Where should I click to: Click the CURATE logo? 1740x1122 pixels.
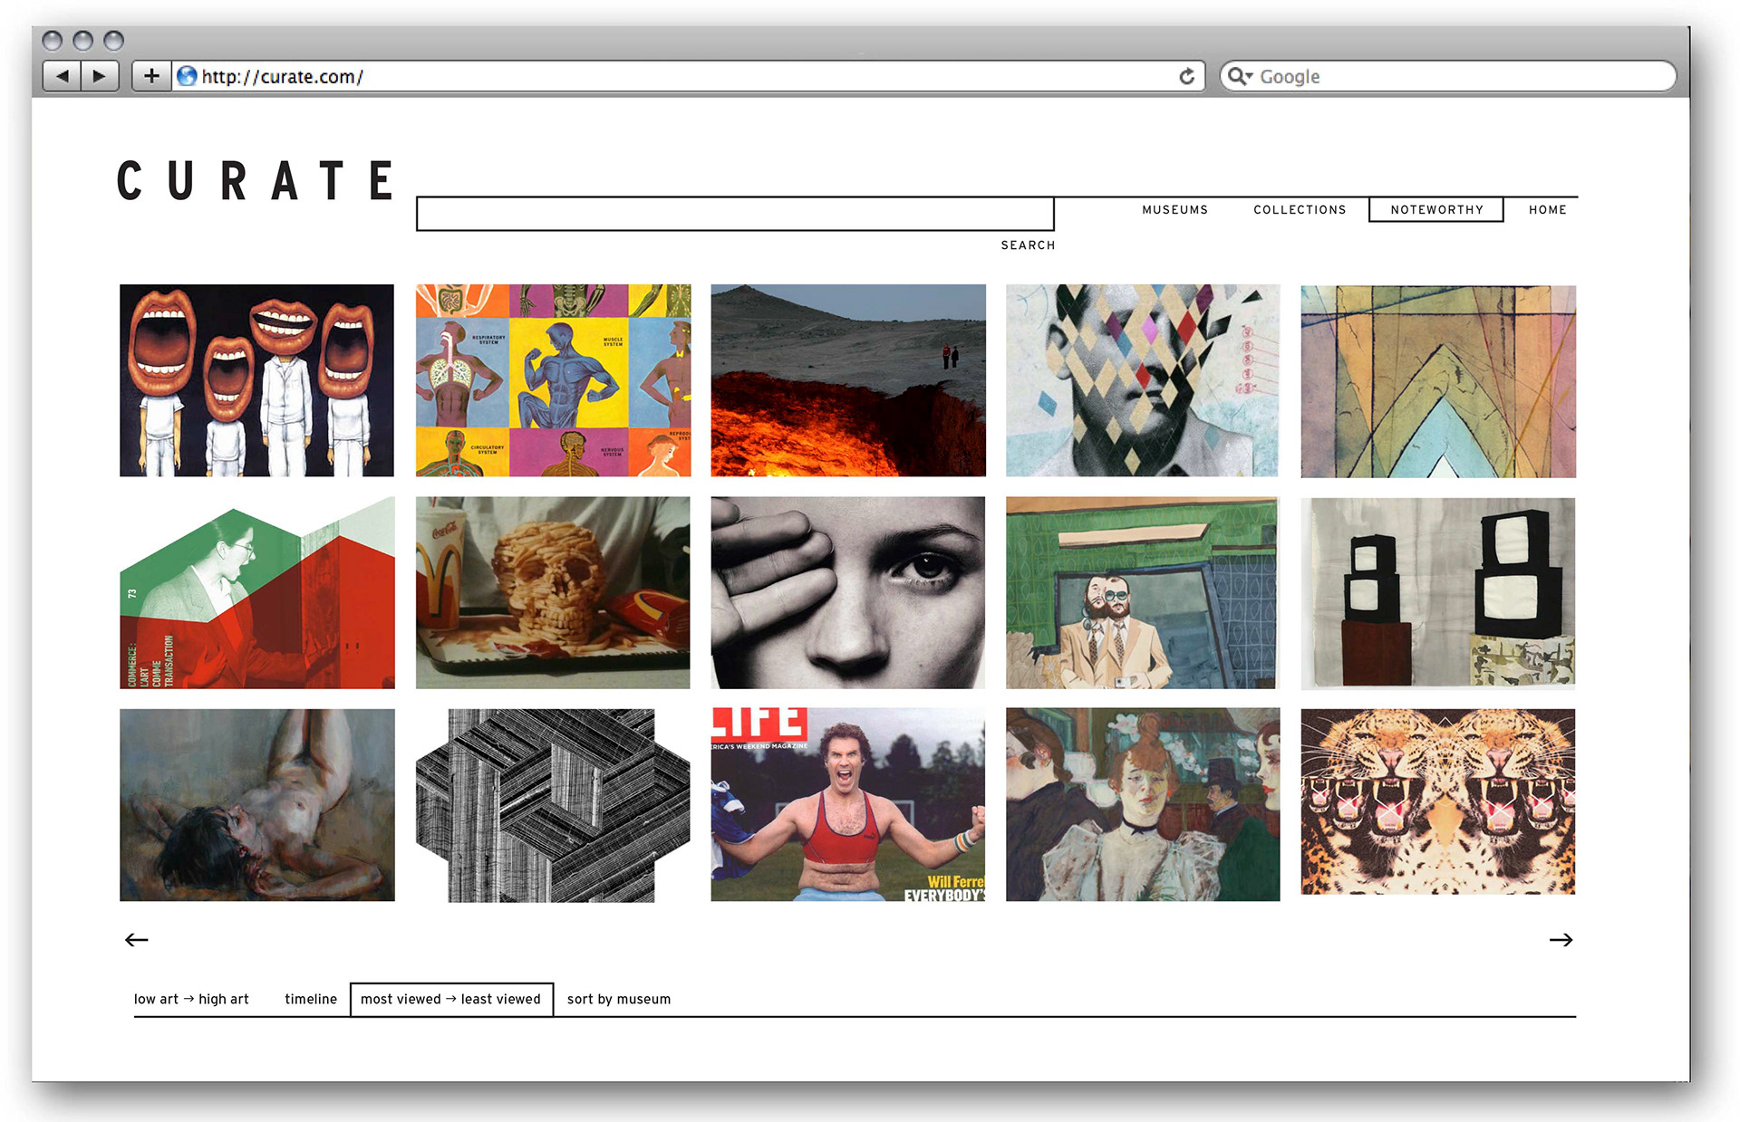point(256,180)
